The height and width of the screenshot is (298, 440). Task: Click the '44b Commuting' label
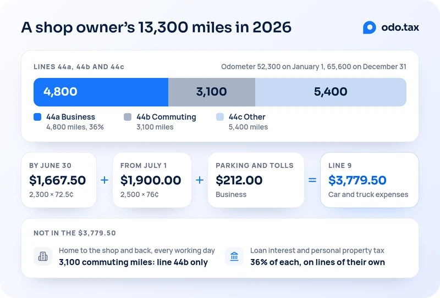[167, 117]
